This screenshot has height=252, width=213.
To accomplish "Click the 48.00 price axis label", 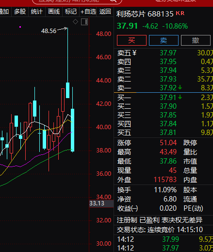I will 104,34.
